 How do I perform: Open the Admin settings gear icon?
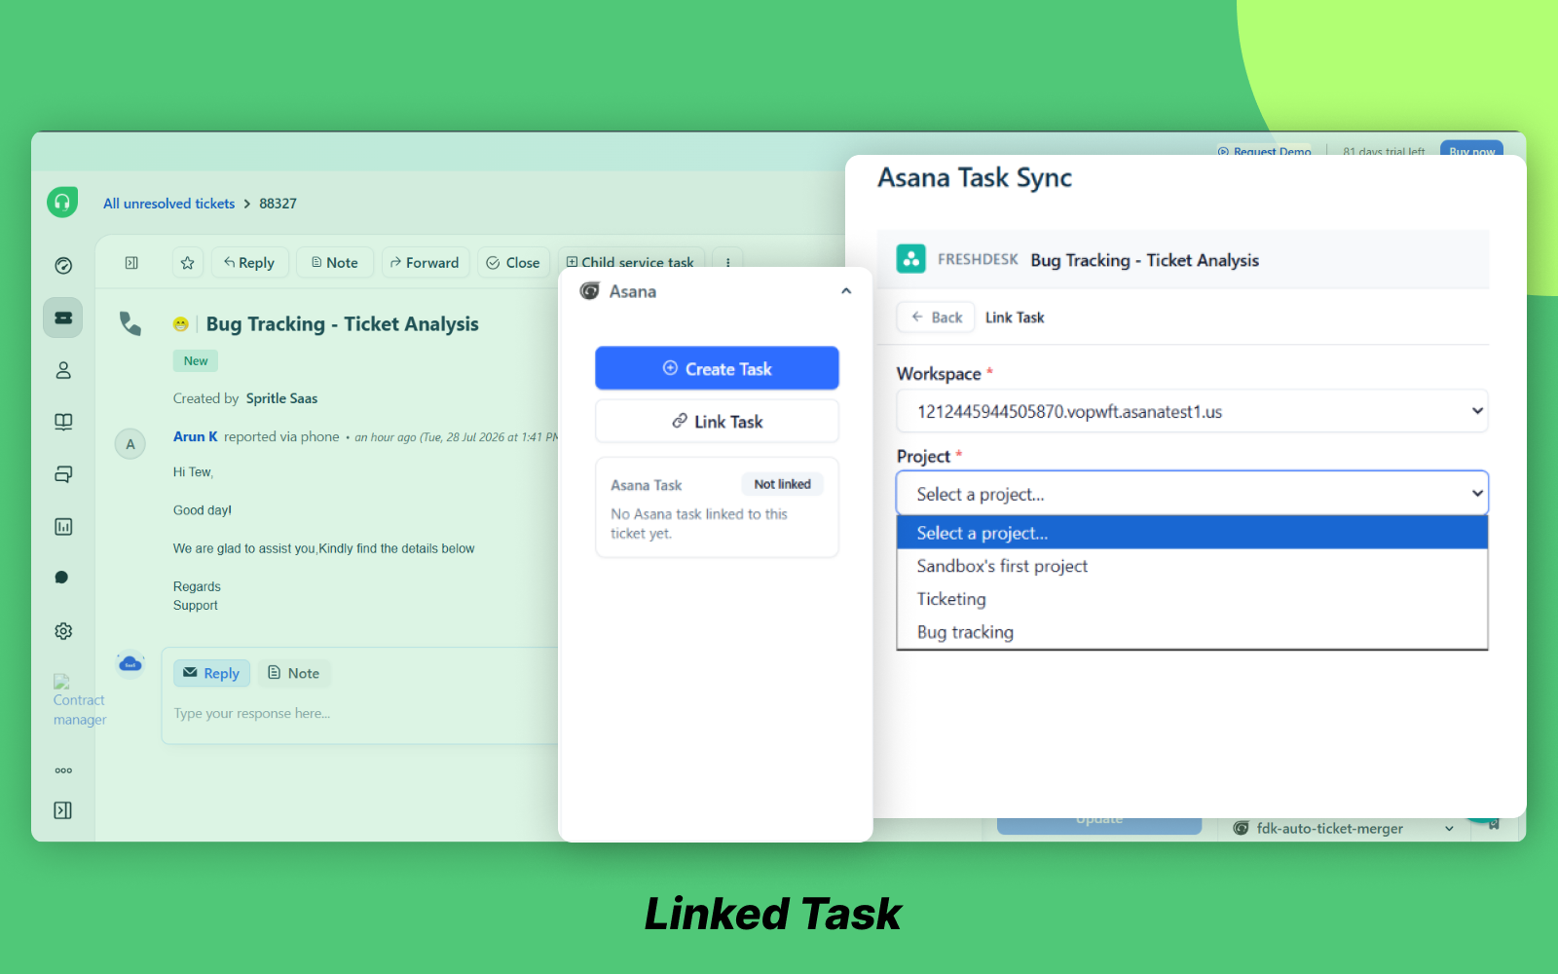(x=63, y=631)
